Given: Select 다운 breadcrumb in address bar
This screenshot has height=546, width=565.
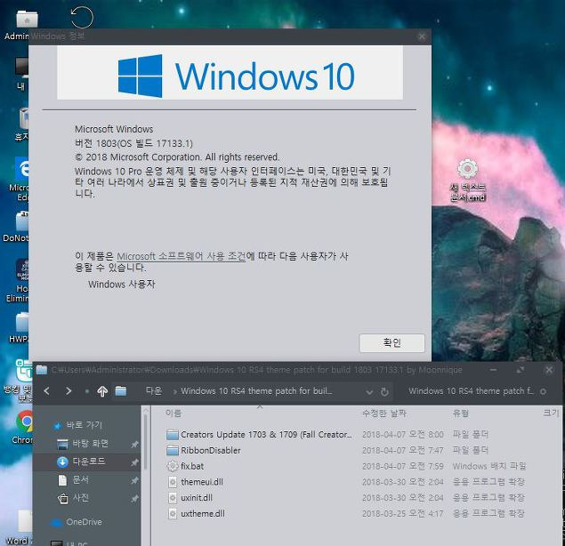Looking at the screenshot, I should [x=154, y=390].
